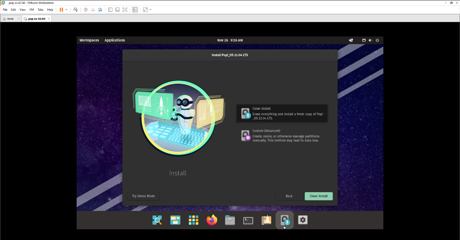Screen dimensions: 460x240
Task: Click the workspaces overview icon in dock
Action: point(175,220)
